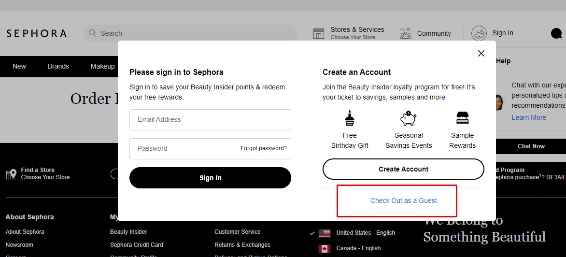
Task: Click the black Sign In button
Action: (x=210, y=178)
